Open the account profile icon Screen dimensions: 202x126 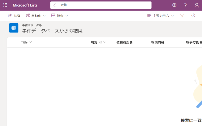197,5
